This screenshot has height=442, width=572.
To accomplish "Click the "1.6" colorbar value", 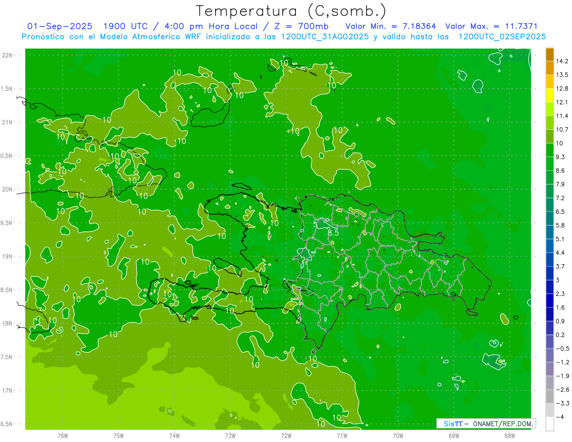I will (x=560, y=308).
